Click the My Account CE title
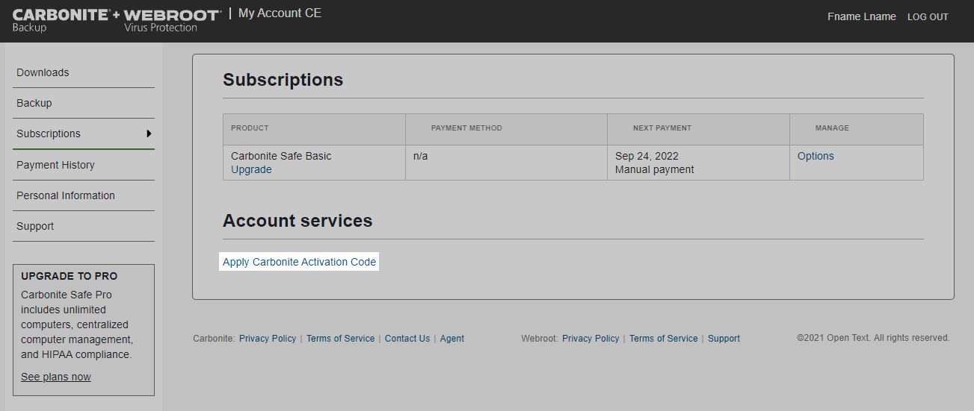This screenshot has width=974, height=411. (280, 13)
